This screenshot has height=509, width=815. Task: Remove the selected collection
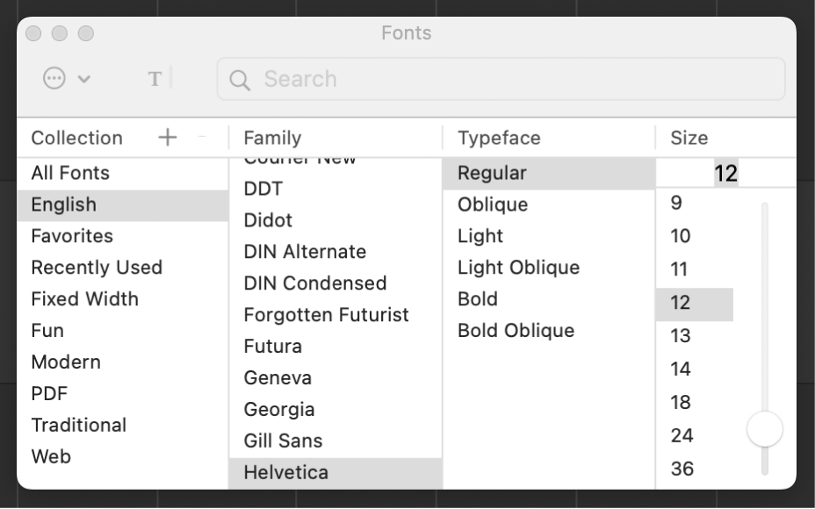[200, 137]
